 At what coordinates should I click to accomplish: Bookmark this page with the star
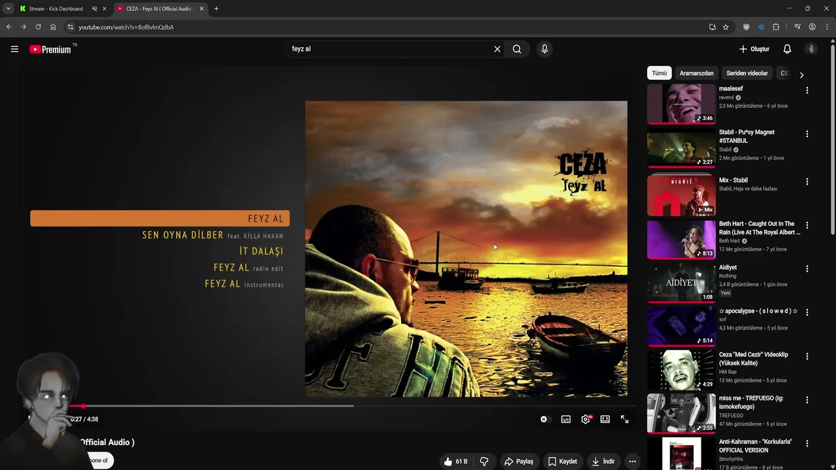tap(726, 27)
